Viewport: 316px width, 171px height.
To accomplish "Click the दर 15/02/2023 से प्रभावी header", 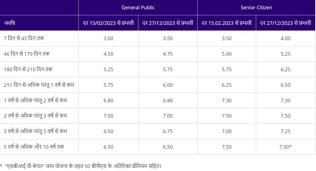I will coord(108,23).
